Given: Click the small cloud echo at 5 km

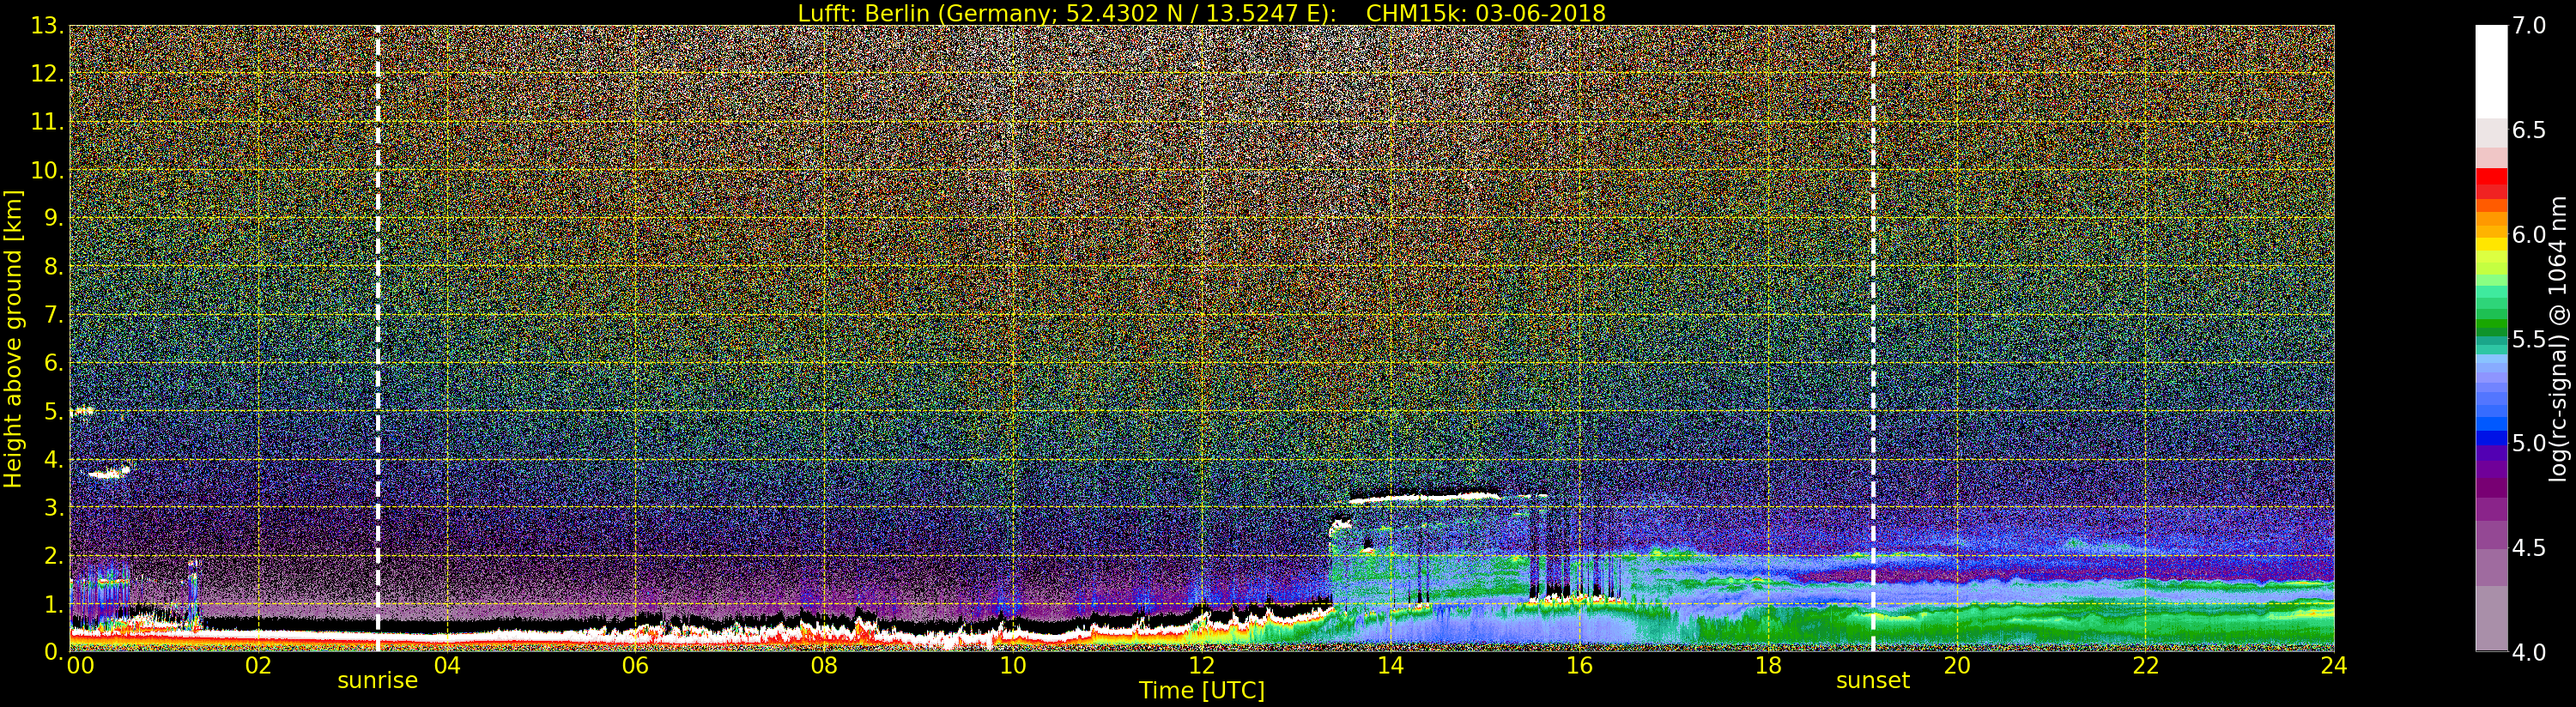Looking at the screenshot, I should coord(82,410).
